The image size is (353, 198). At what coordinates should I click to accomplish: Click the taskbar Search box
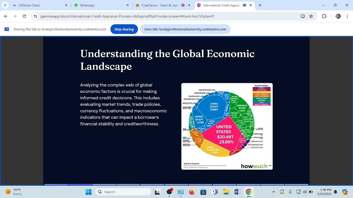[123, 192]
